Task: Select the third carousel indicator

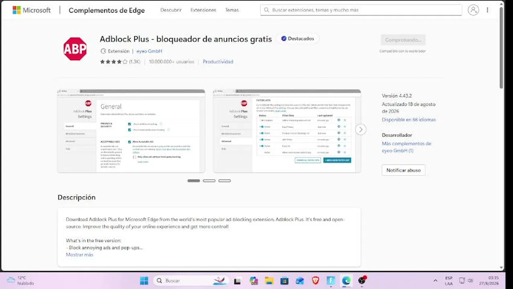Action: [224, 181]
